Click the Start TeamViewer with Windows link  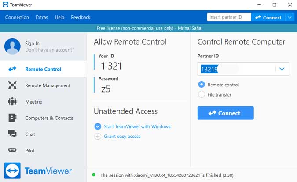pyautogui.click(x=137, y=126)
